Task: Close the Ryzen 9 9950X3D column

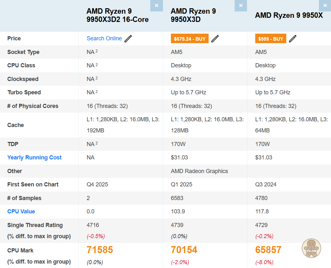Action: click(x=241, y=6)
